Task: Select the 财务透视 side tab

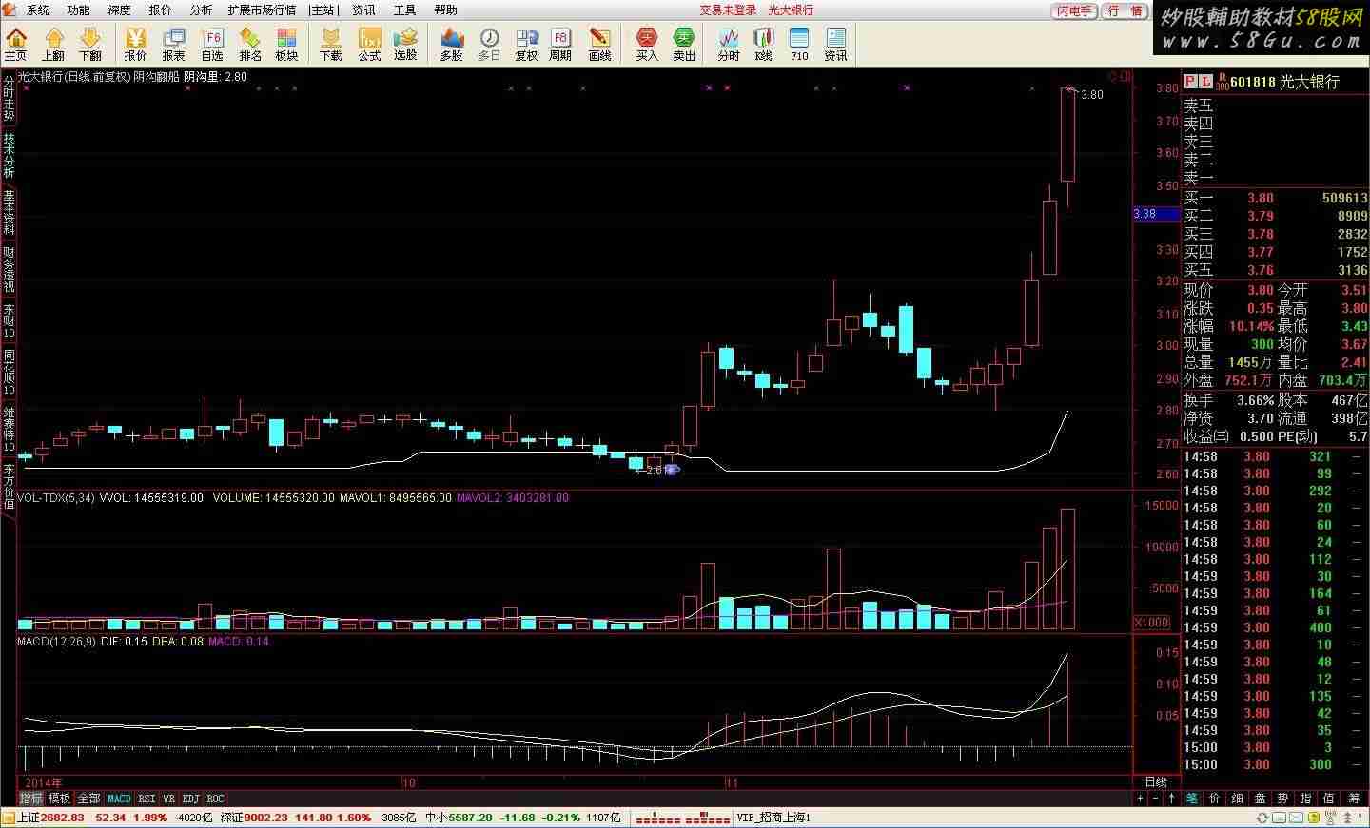Action: (9, 269)
